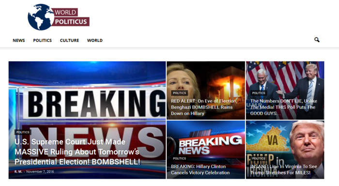Open 'The Numbers DON'T LIE' poll article
339x186 pixels.
coord(284,107)
